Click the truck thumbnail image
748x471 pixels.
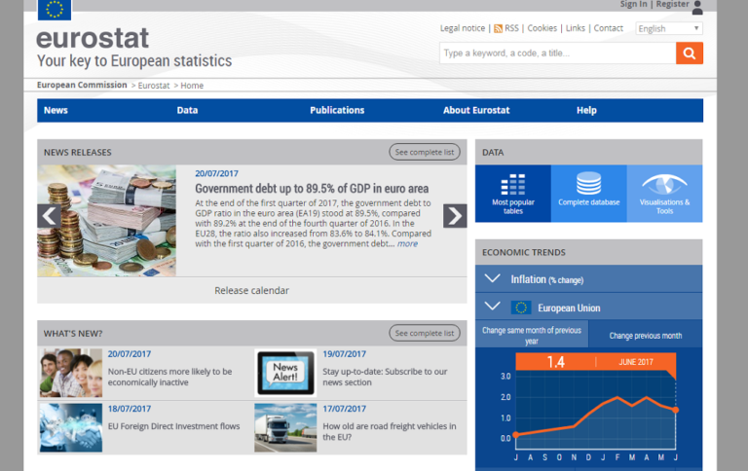[x=285, y=427]
